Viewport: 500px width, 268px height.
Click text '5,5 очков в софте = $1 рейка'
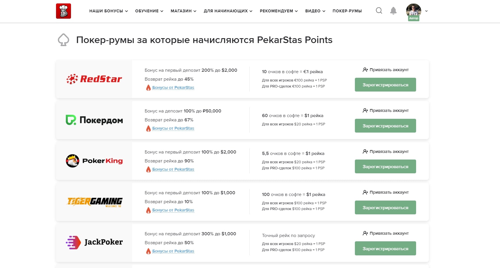[293, 154]
